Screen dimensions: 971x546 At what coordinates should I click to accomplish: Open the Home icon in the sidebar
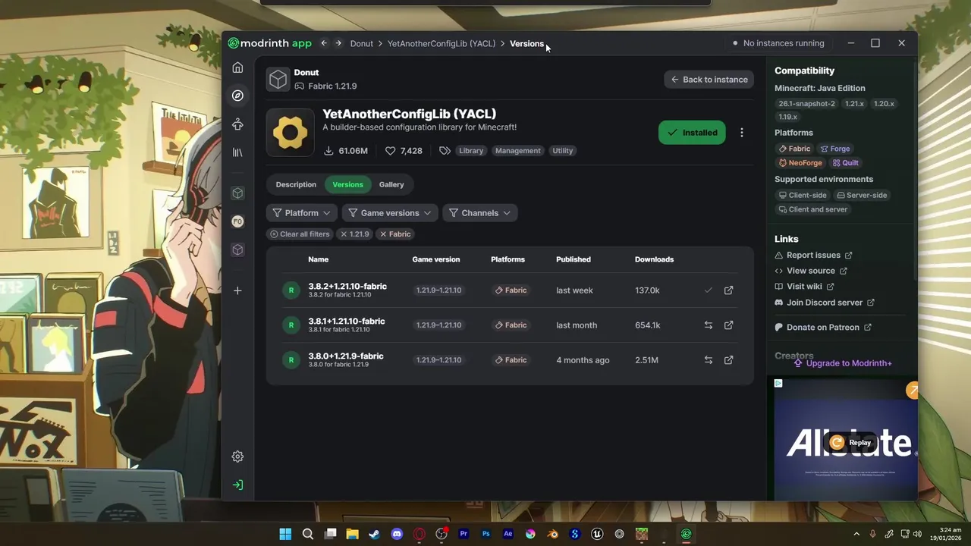[237, 67]
